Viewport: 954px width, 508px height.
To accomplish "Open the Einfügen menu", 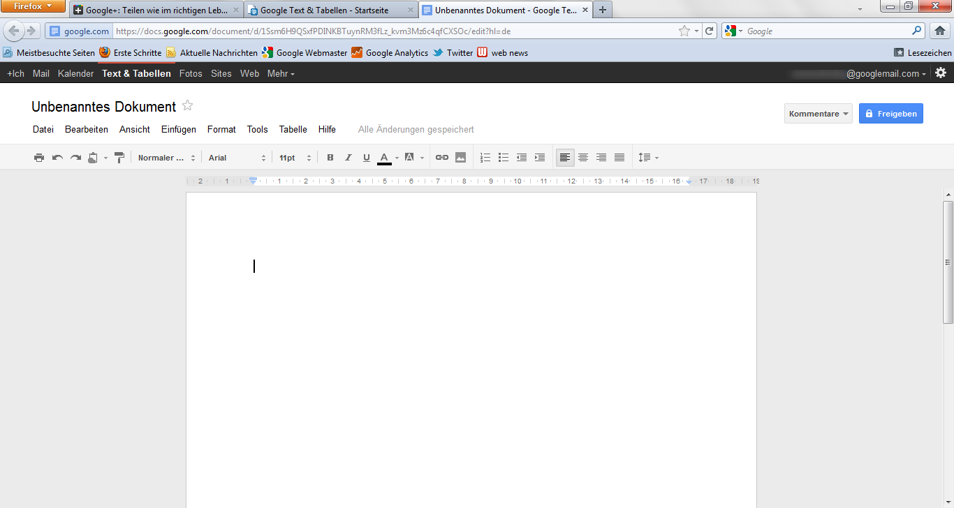I will point(179,129).
